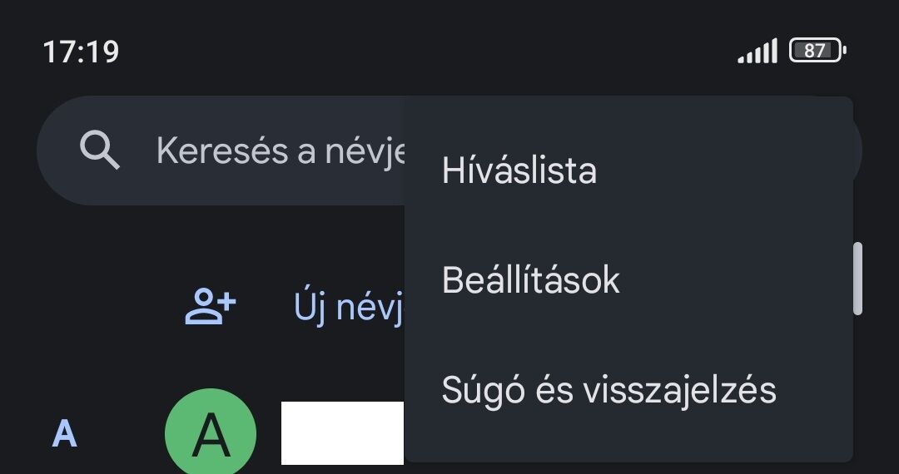Open the contact name beside the A avatar

click(342, 432)
